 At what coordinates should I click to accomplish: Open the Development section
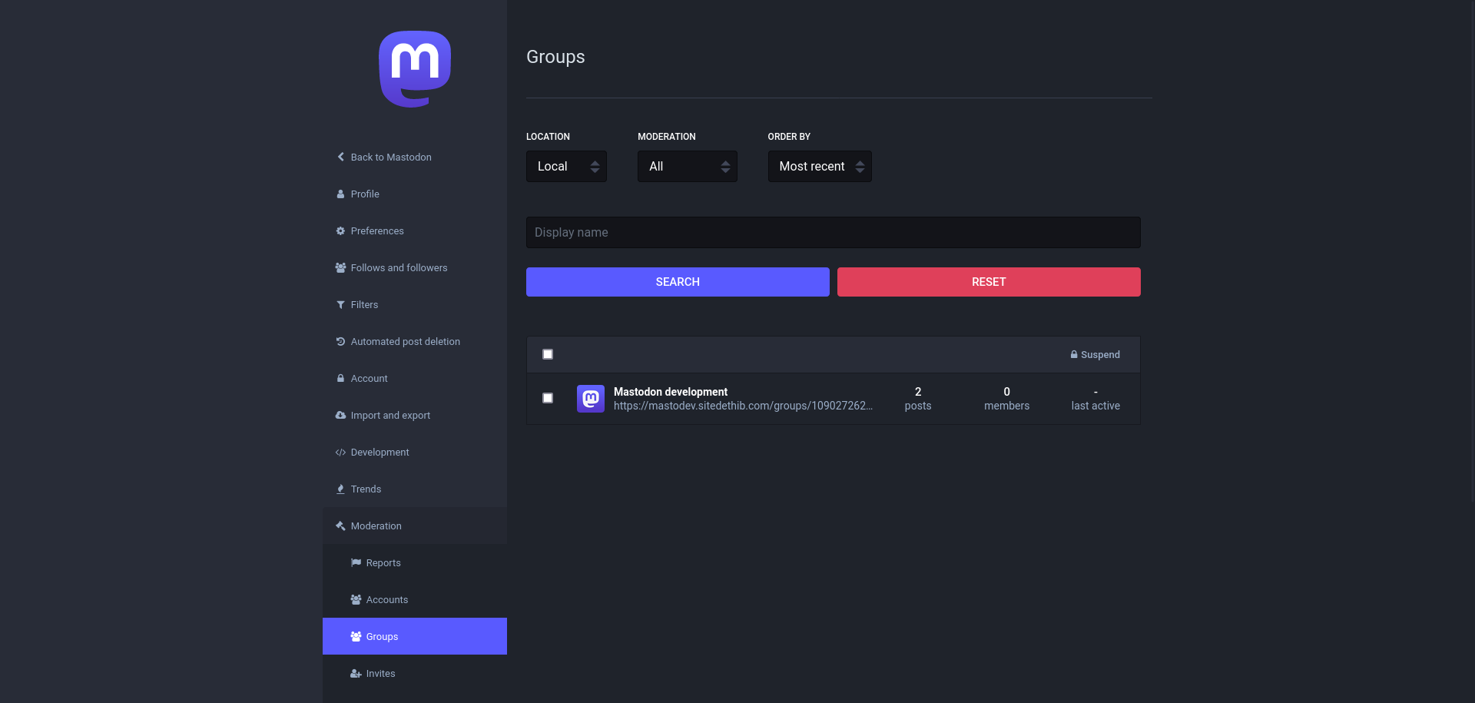click(x=415, y=452)
